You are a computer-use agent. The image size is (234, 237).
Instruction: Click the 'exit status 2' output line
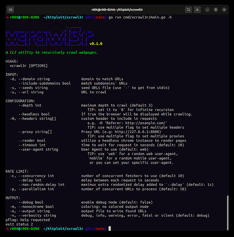[x=19, y=224]
